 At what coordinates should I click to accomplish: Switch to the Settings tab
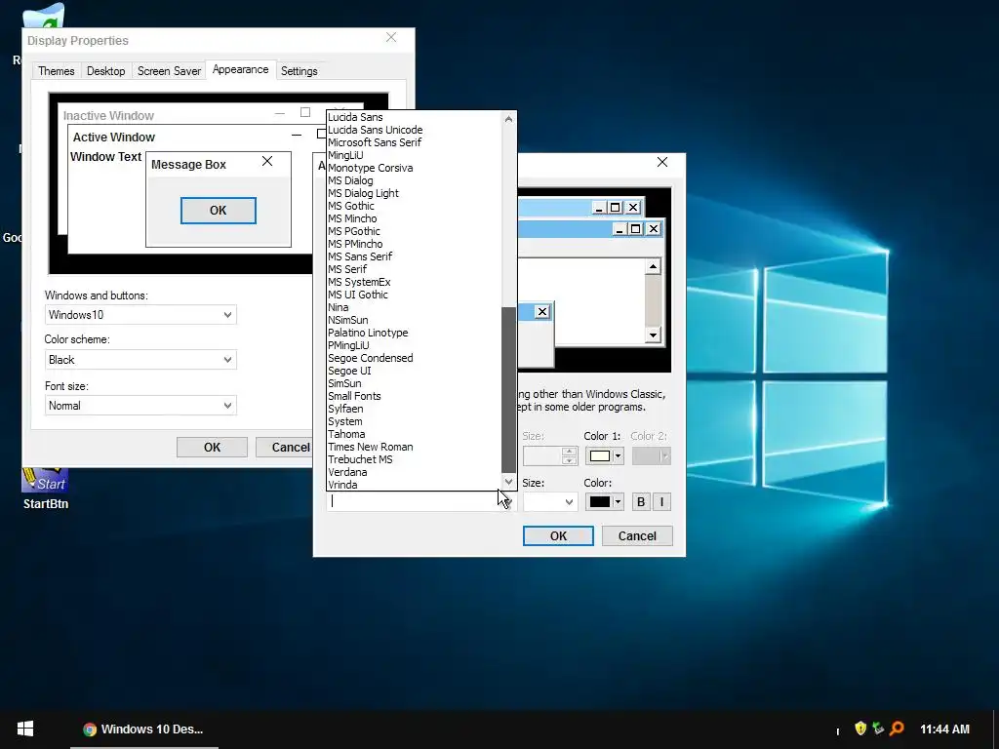point(299,70)
